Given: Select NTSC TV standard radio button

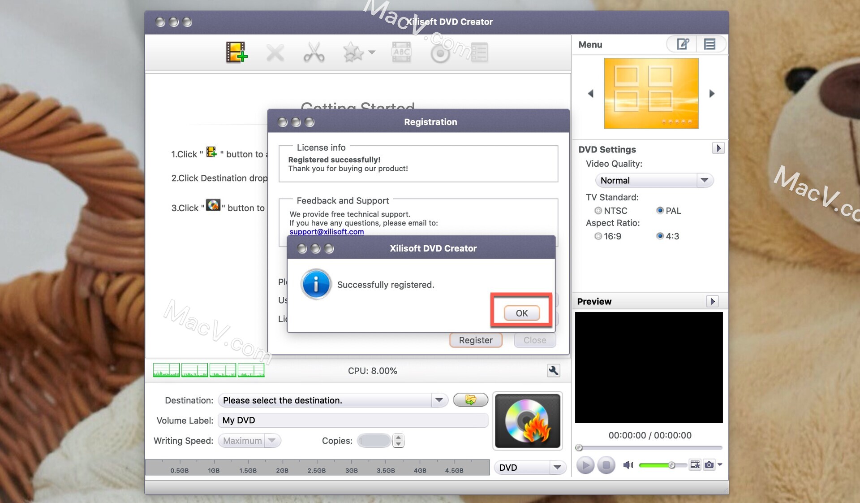Looking at the screenshot, I should pos(598,210).
